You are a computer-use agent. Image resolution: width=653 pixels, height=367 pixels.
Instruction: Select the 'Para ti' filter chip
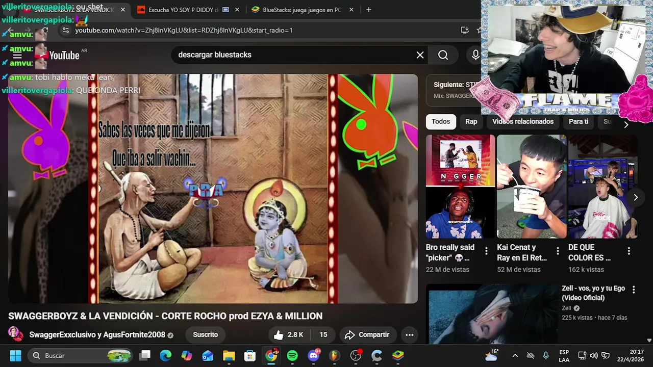coord(579,121)
